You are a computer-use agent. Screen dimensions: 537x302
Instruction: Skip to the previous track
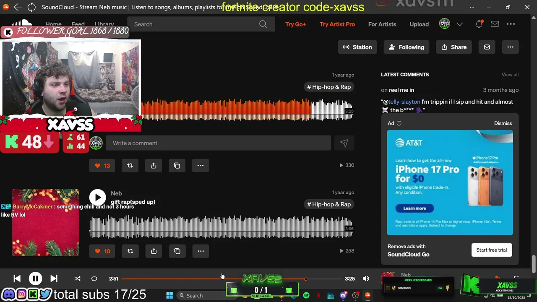click(x=17, y=279)
